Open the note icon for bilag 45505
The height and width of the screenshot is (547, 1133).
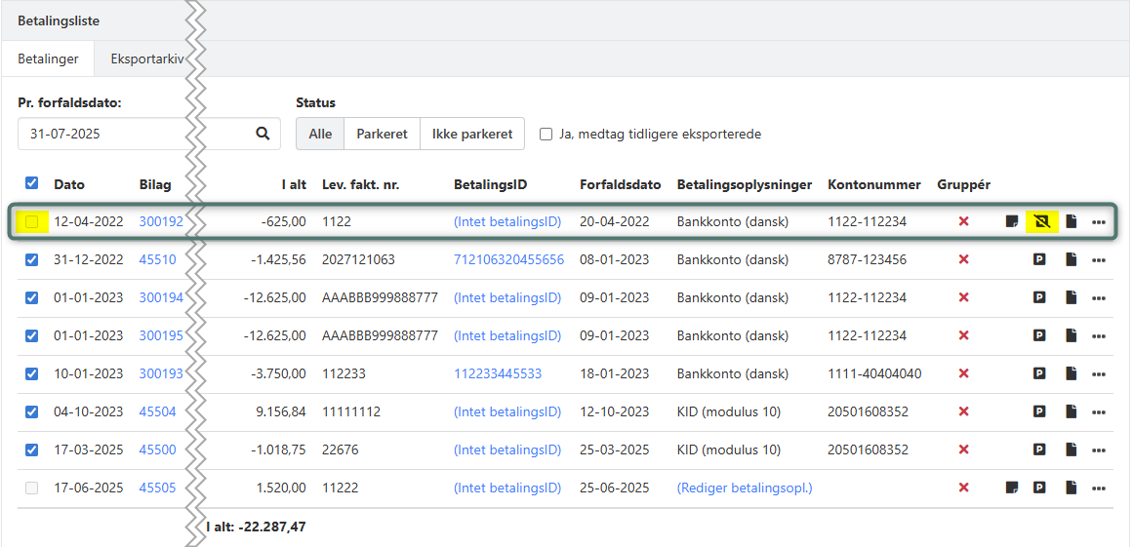point(1012,488)
